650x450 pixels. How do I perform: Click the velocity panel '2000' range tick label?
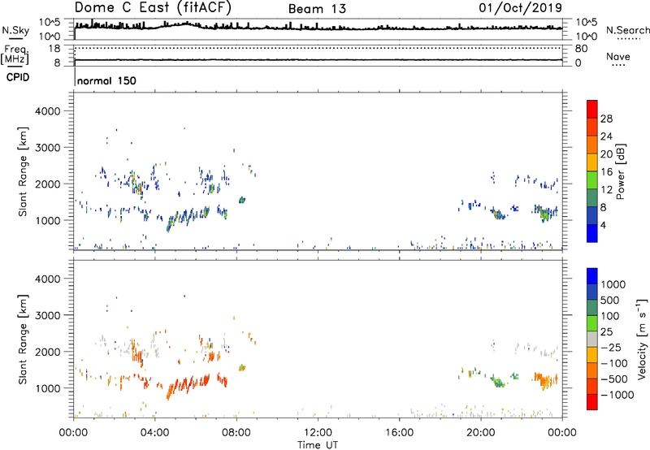point(47,352)
